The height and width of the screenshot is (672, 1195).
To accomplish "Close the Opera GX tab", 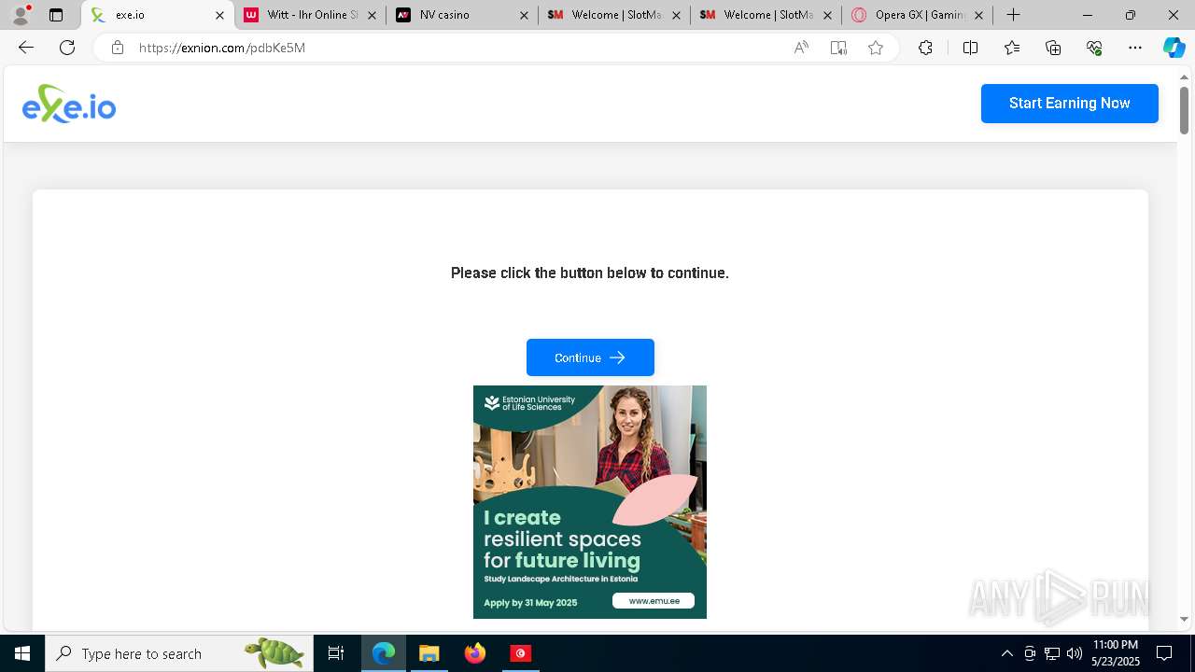I will pos(978,15).
